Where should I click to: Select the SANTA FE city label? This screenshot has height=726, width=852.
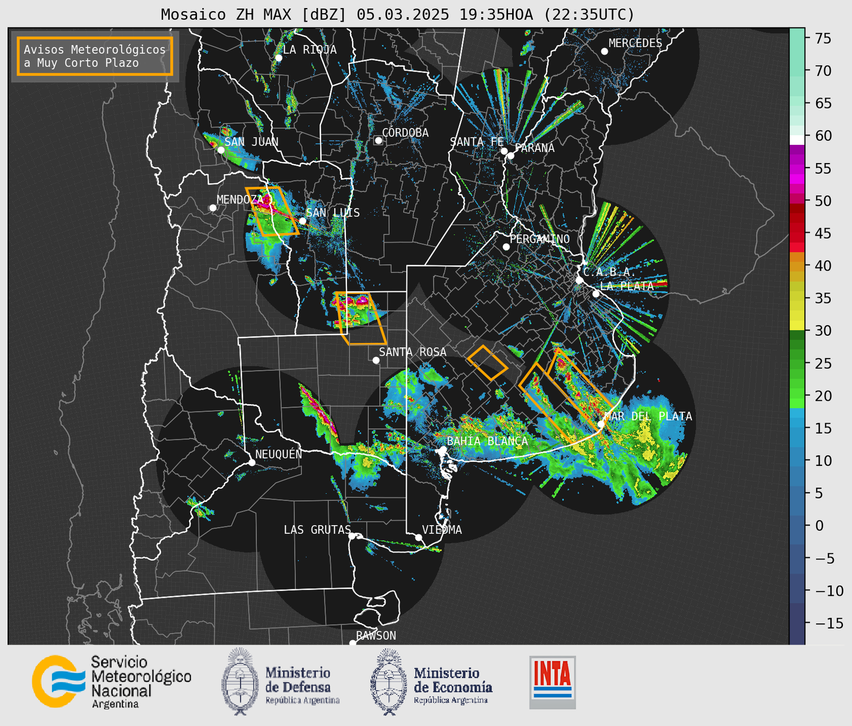(x=477, y=142)
